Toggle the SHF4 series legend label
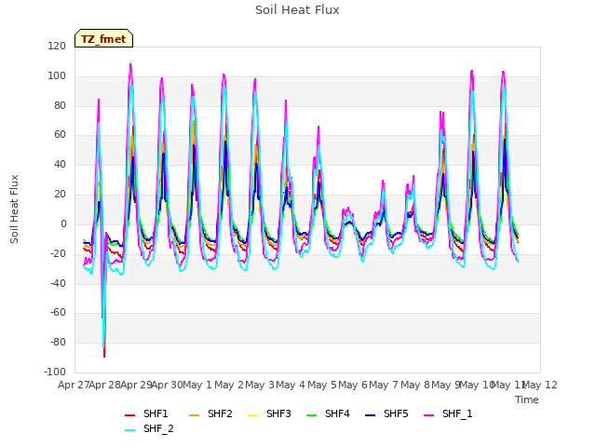This screenshot has height=447, width=596. pyautogui.click(x=337, y=413)
